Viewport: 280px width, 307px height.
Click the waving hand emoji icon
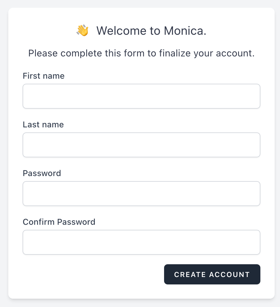pos(82,31)
